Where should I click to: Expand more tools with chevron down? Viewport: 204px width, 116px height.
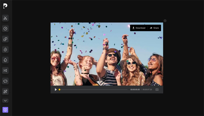tap(5, 101)
